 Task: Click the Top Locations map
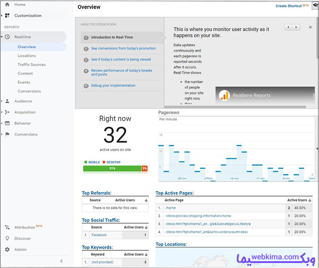click(234, 257)
